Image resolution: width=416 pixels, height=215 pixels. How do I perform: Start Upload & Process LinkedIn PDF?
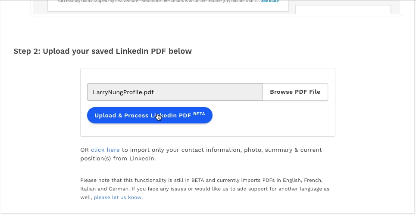tap(150, 115)
